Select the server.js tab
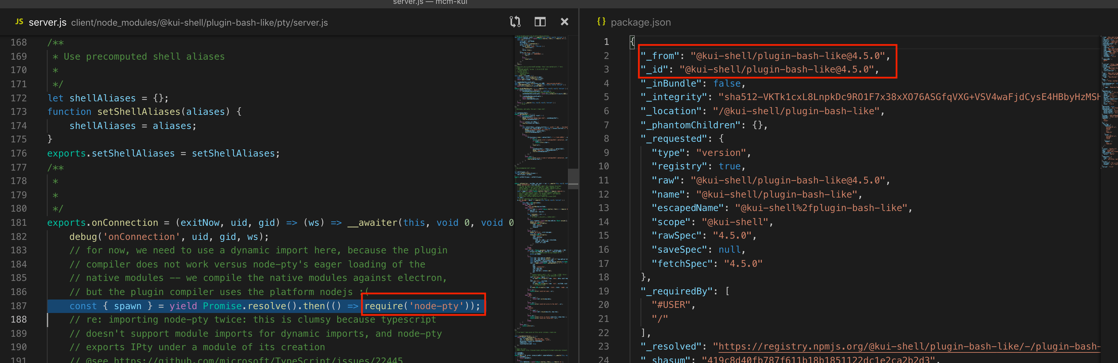Viewport: 1118px width, 363px height. [47, 22]
